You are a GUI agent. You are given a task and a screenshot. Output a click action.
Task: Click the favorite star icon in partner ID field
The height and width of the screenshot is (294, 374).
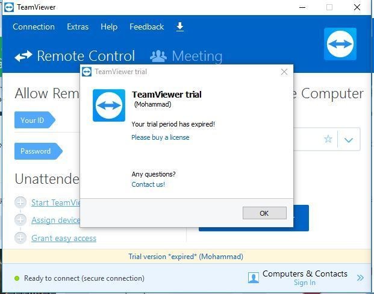point(328,139)
